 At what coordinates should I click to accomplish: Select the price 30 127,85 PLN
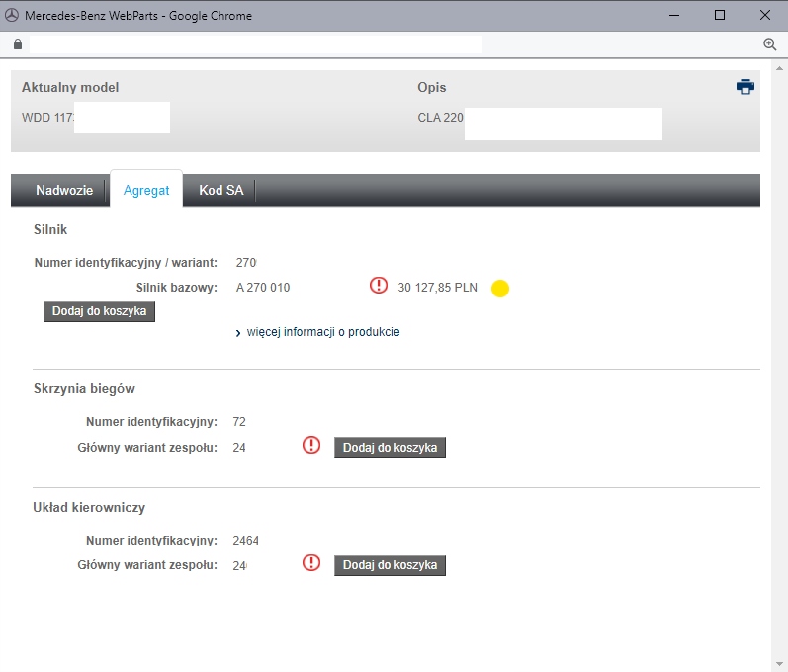pyautogui.click(x=438, y=288)
